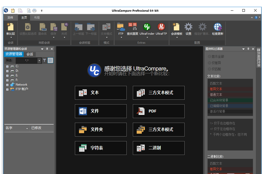Click the 保存 save session icon

pyautogui.click(x=54, y=27)
